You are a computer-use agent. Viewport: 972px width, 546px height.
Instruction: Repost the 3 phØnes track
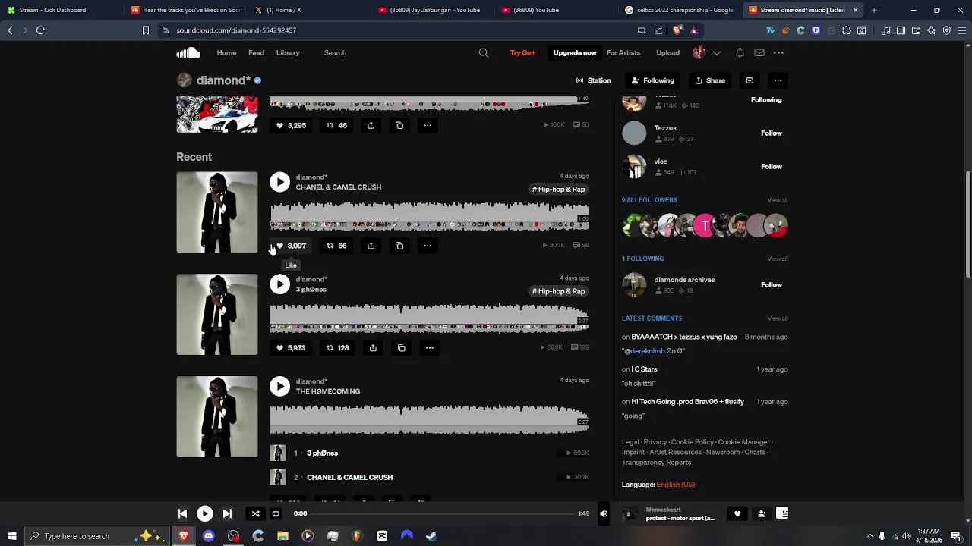[x=338, y=348]
